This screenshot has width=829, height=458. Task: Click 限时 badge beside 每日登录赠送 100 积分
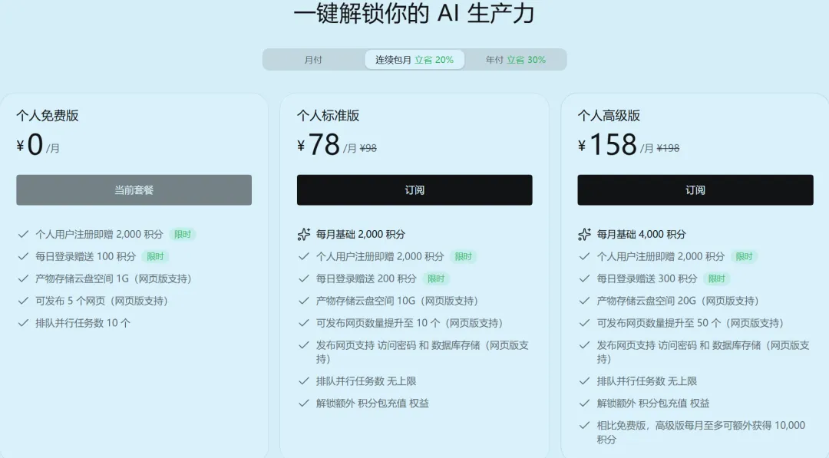pos(155,256)
